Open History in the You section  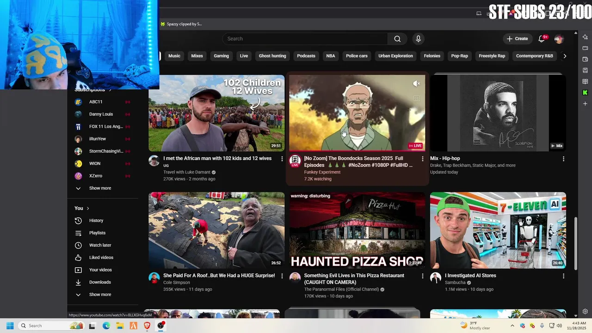102,221
